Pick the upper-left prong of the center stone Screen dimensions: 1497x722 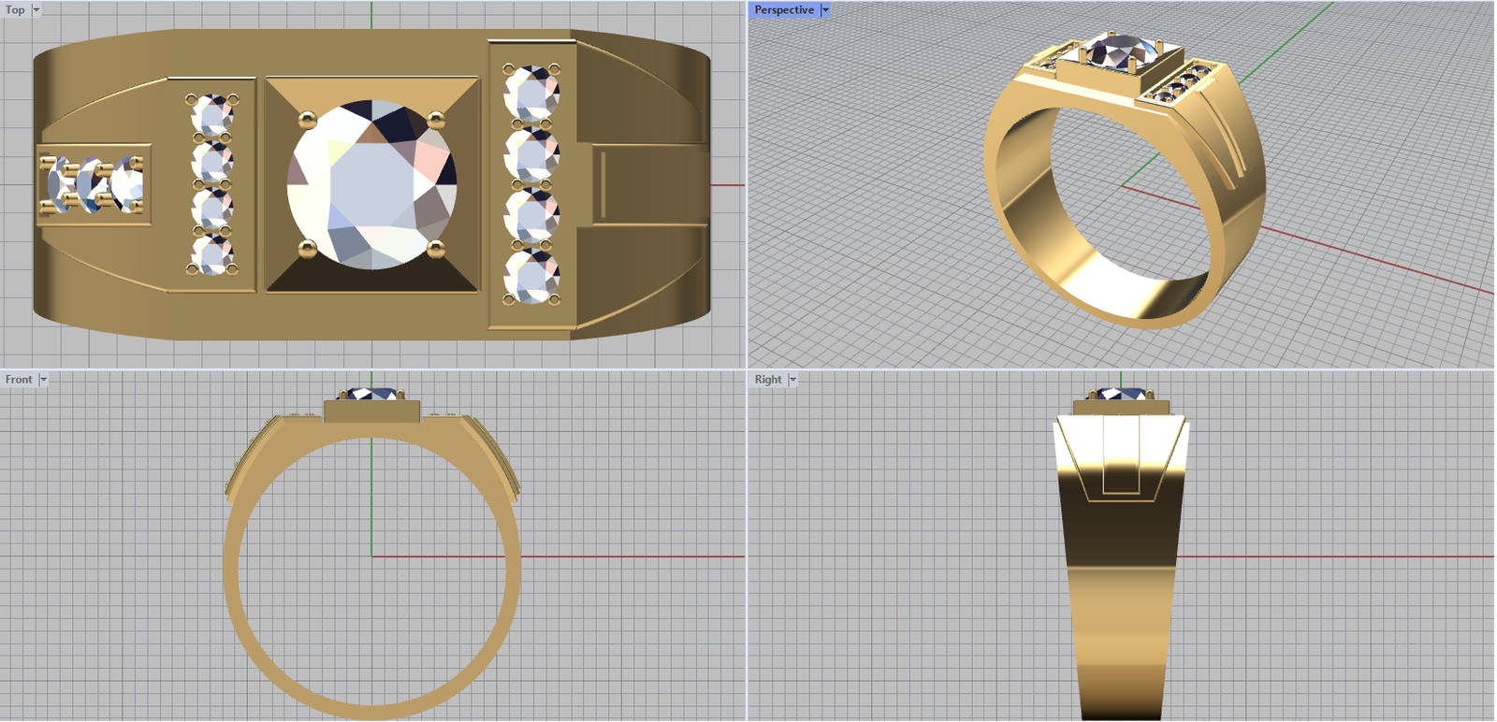(x=307, y=120)
